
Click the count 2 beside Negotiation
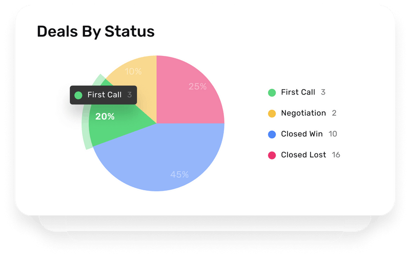pos(334,113)
